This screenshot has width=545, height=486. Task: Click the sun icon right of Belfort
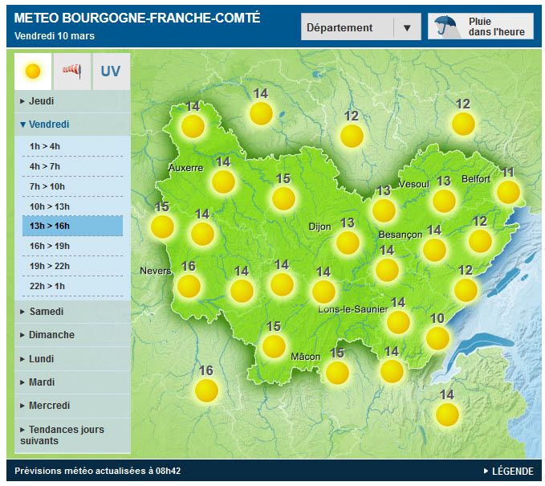click(x=508, y=191)
